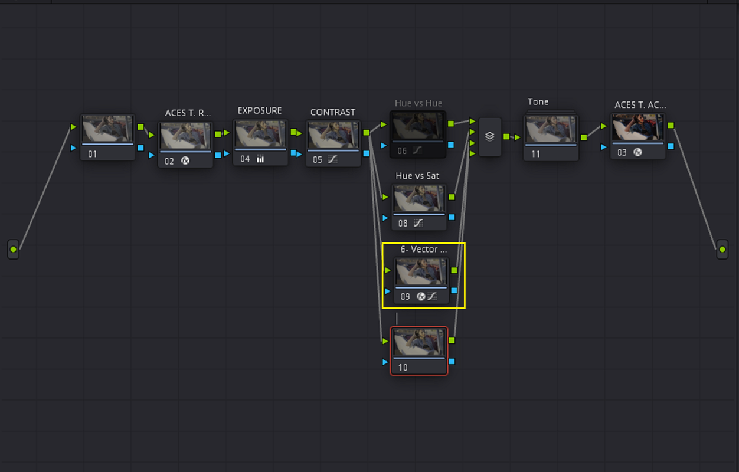Click the OFX plugin icon on node 03
739x472 pixels.
point(637,152)
